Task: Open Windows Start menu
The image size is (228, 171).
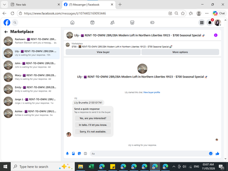Action: [5, 167]
